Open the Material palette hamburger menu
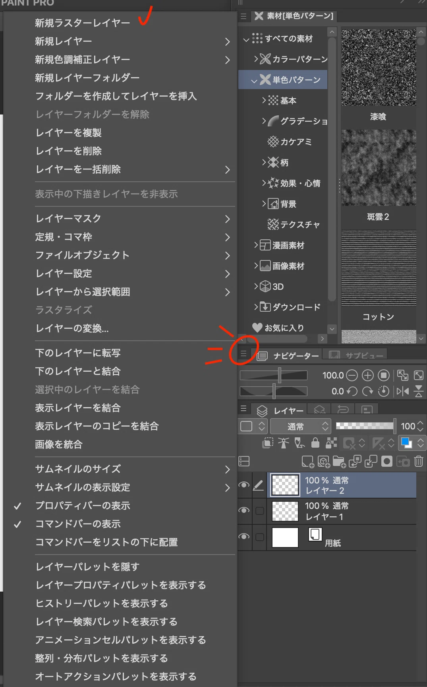Viewport: 427px width, 687px height. pyautogui.click(x=243, y=16)
